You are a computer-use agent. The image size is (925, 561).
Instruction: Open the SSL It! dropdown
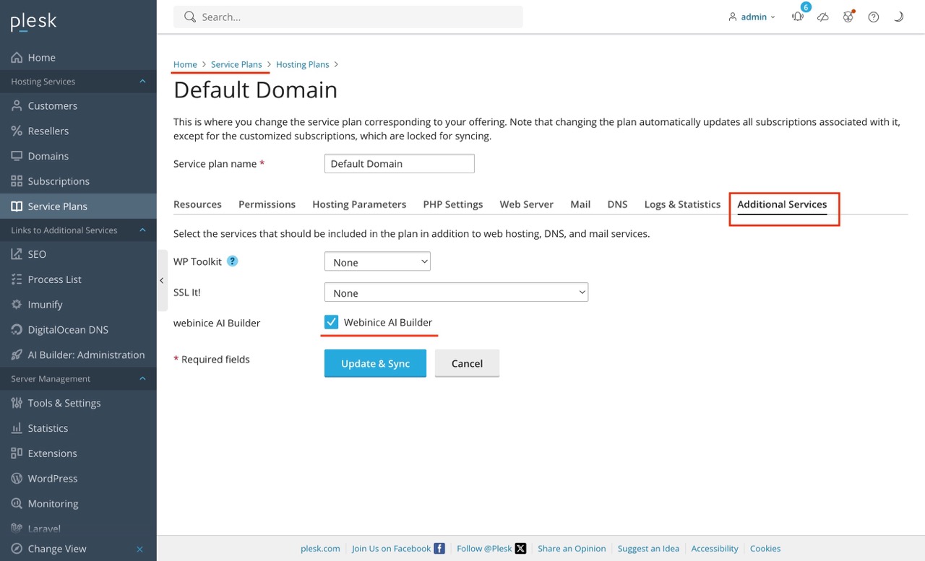coord(456,292)
